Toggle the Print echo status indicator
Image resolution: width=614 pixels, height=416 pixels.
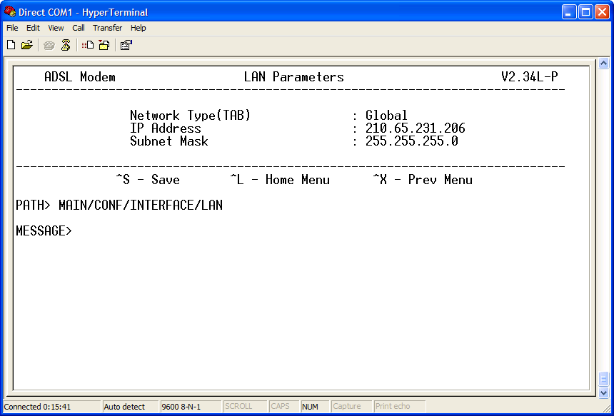point(398,406)
